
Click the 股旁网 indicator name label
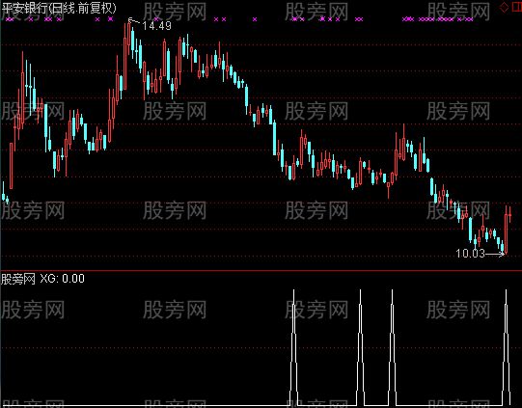pos(18,279)
